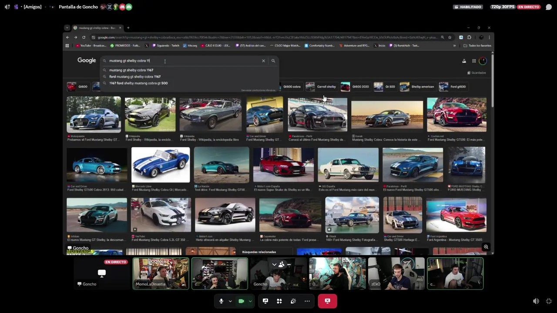This screenshot has height=313, width=557.
Task: Select the MomoLaDinastia video tile
Action: click(x=161, y=273)
